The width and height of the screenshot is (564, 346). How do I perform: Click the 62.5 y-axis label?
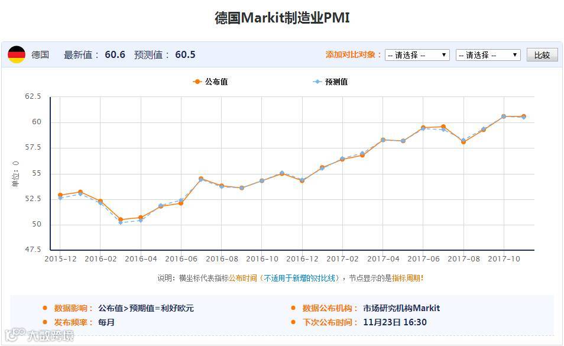[33, 96]
